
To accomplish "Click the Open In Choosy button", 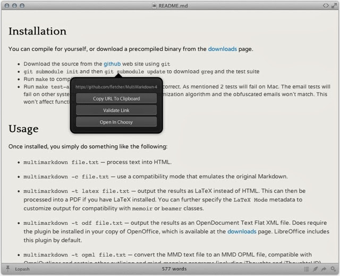I will (116, 122).
